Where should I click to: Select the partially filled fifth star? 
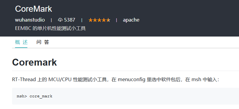(108, 20)
